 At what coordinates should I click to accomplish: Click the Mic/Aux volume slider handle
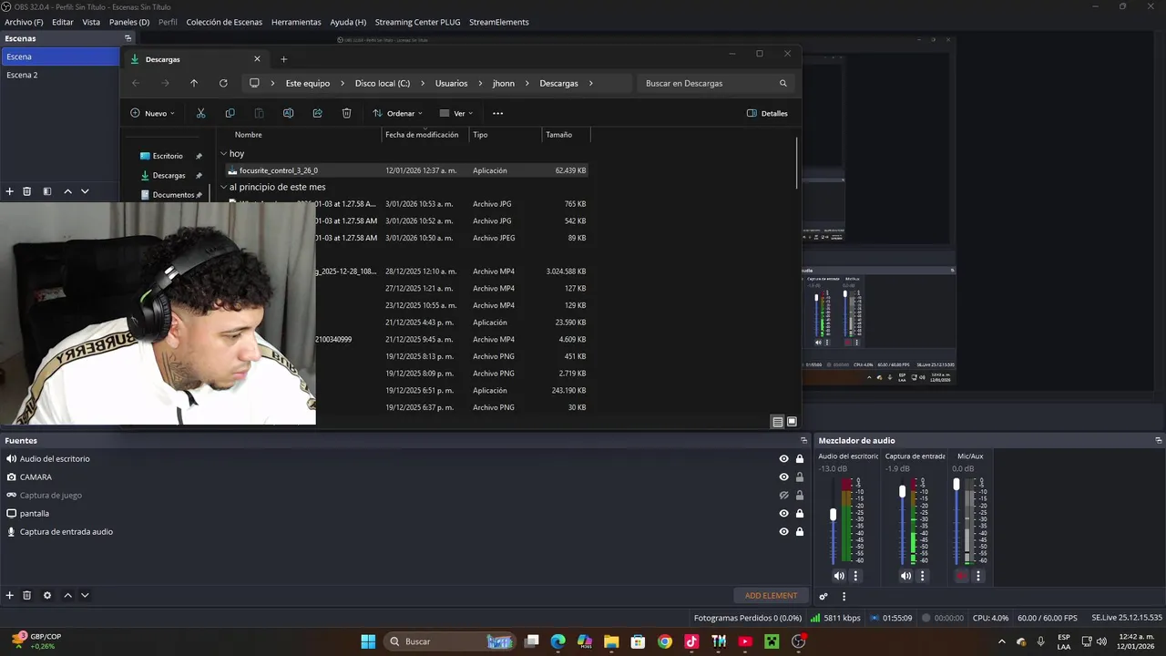(x=956, y=485)
